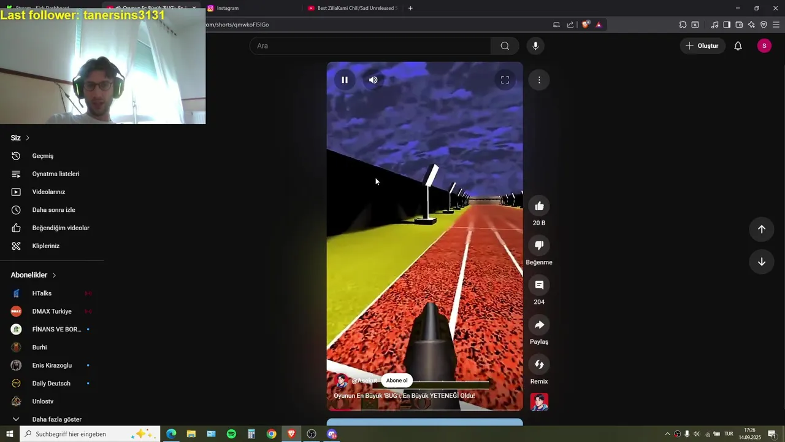Open the account avatar menu
The image size is (785, 442).
point(764,46)
